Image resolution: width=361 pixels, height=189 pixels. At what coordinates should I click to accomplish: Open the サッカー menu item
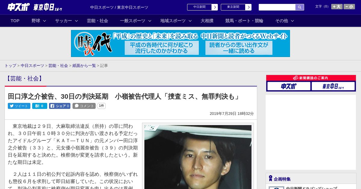(63, 21)
